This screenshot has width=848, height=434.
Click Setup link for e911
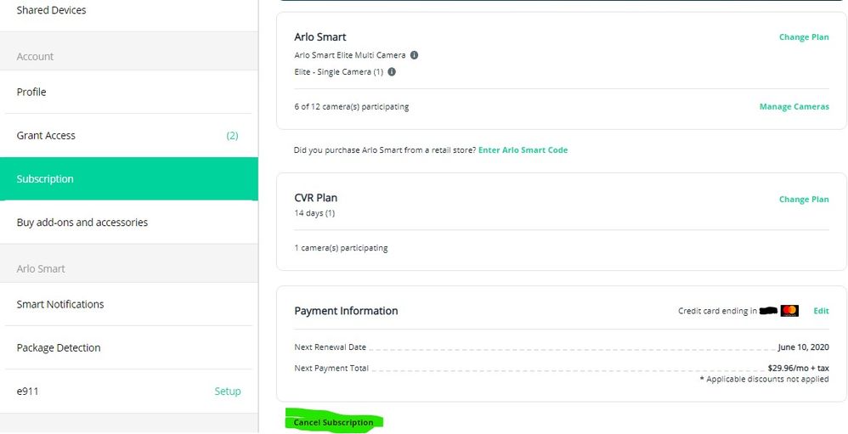228,392
